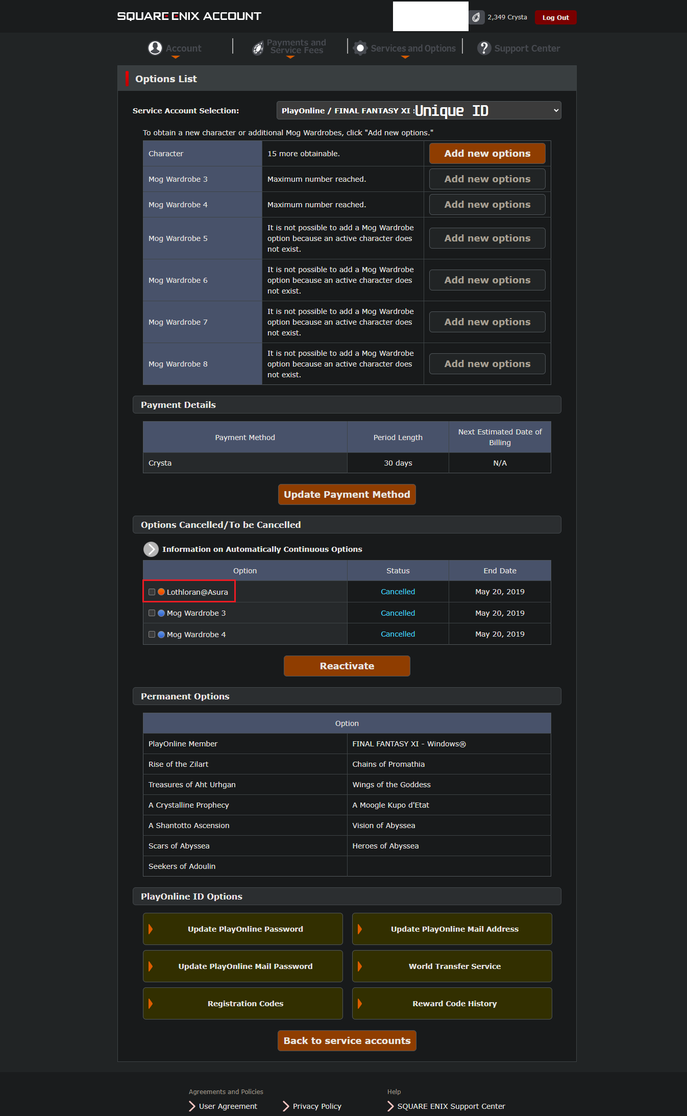Click Add new options for Mog Wardrobe 3
Image resolution: width=687 pixels, height=1116 pixels.
point(487,179)
